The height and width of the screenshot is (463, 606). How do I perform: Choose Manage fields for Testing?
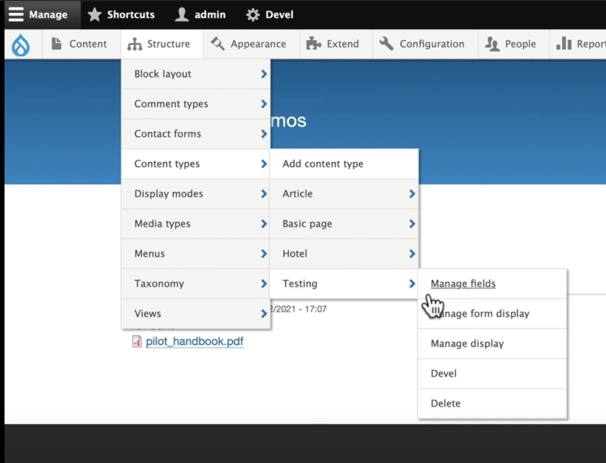pos(463,284)
